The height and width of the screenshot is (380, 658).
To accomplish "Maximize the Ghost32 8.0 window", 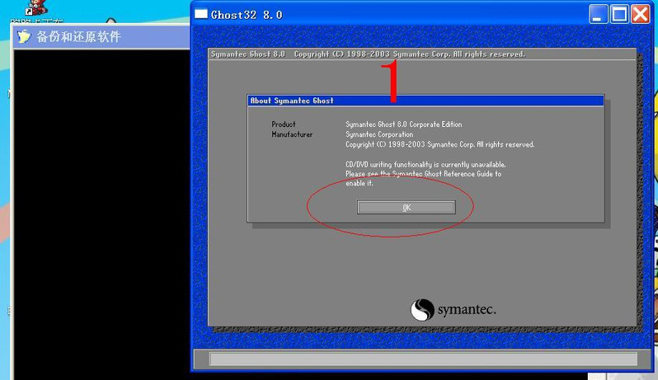I will click(619, 14).
